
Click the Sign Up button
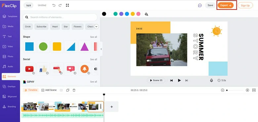pyautogui.click(x=245, y=5)
